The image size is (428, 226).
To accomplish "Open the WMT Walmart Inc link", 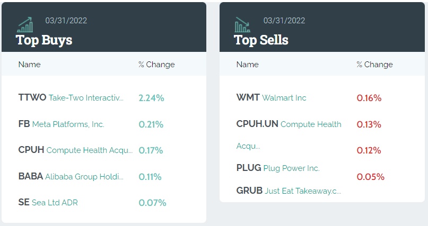I will coord(271,98).
